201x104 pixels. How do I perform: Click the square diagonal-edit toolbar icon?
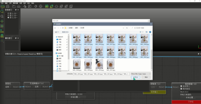pyautogui.click(x=30, y=6)
